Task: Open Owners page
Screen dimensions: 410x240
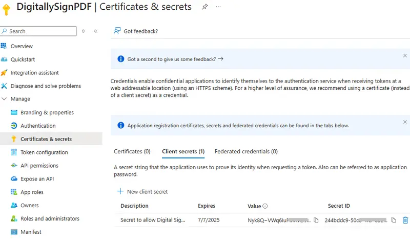Action: [30, 206]
